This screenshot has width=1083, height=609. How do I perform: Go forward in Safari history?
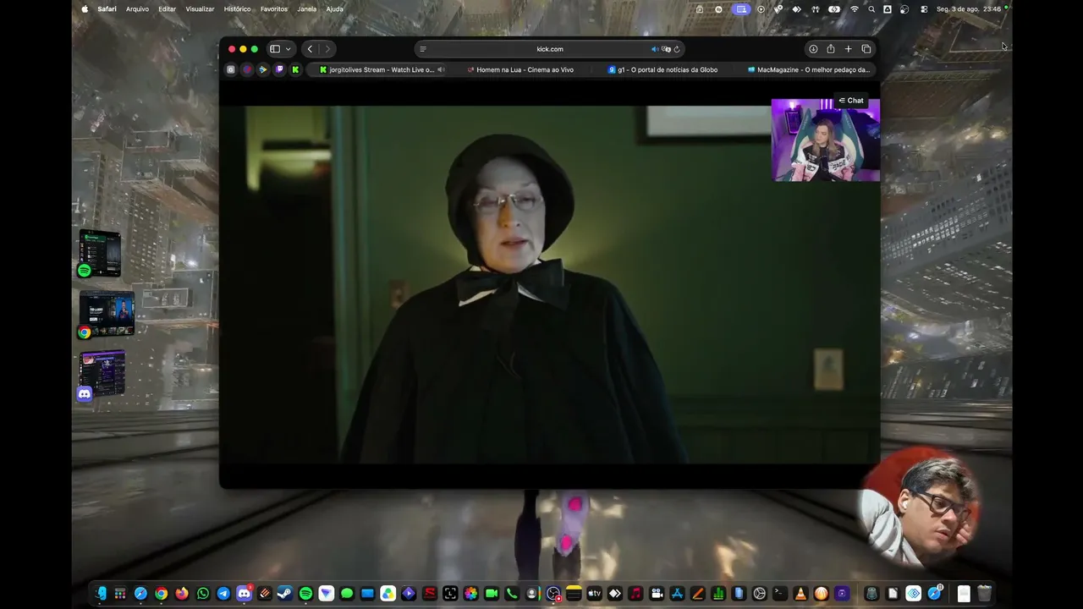point(327,49)
